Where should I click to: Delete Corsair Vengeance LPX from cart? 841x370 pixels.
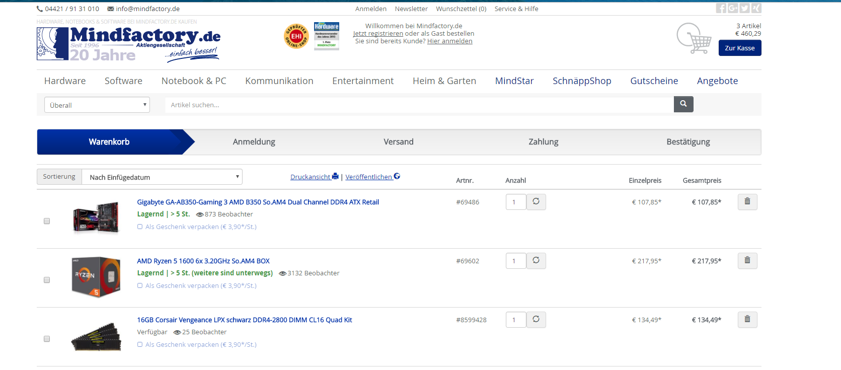(x=747, y=319)
